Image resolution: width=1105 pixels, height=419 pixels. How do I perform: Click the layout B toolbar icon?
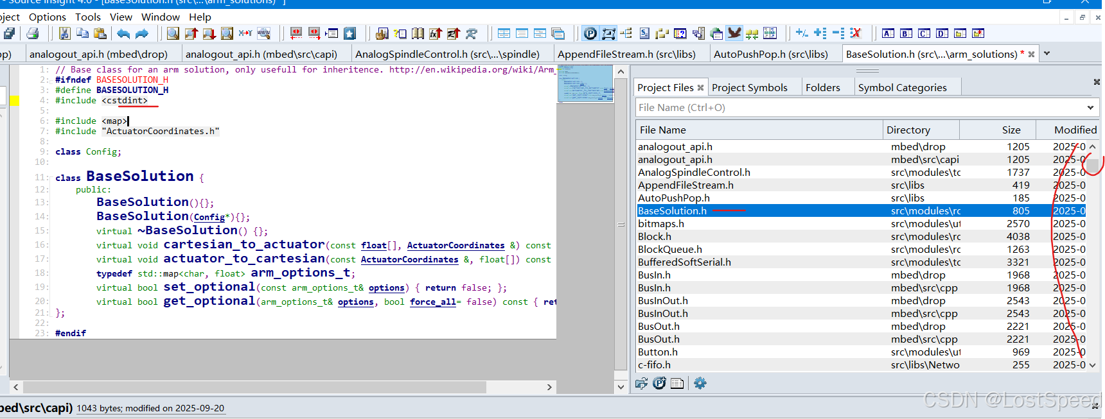click(906, 33)
